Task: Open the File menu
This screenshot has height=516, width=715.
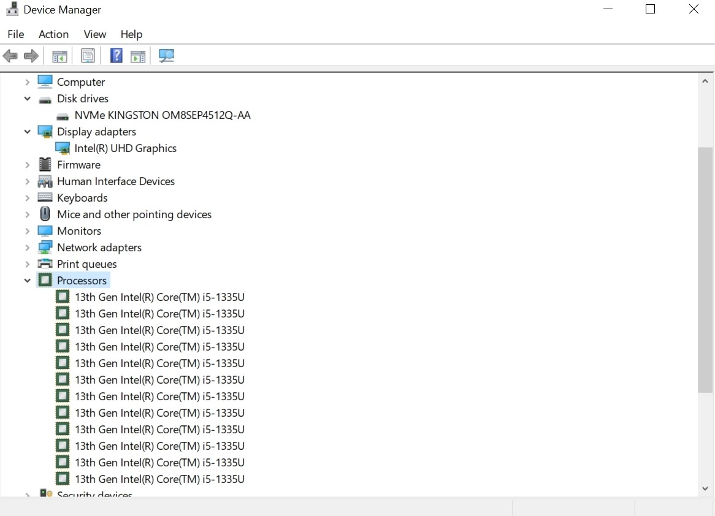Action: point(15,34)
